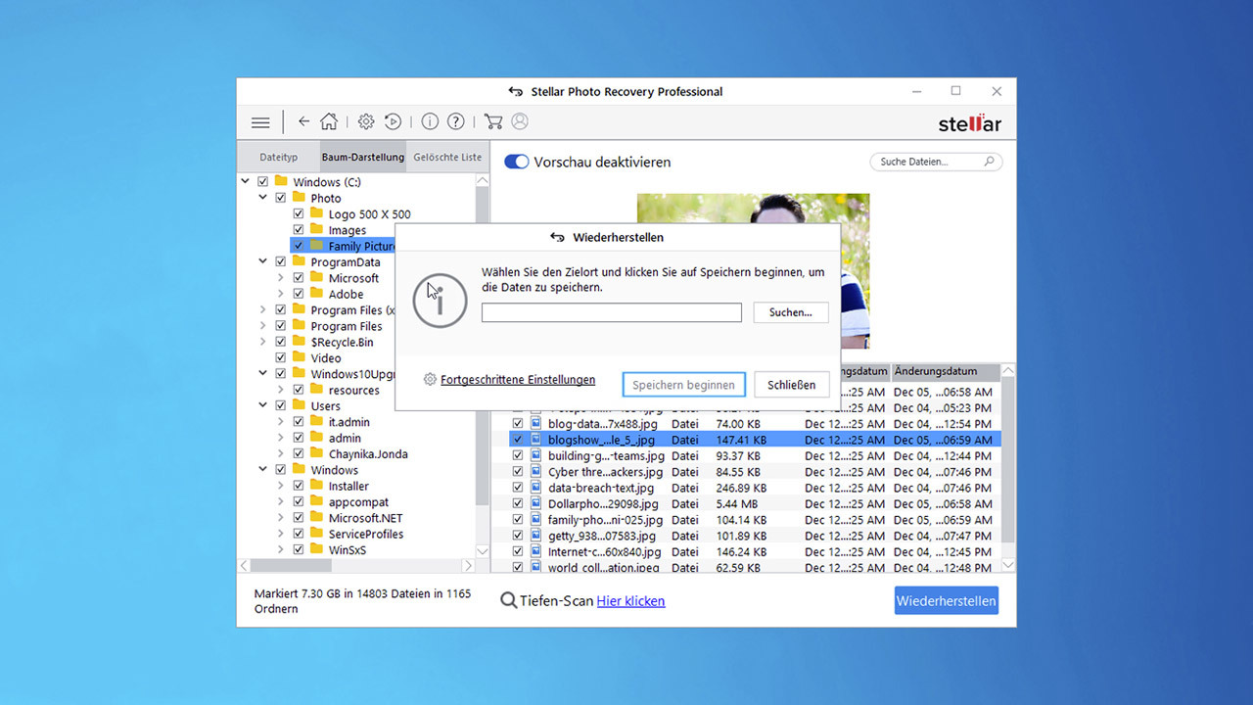Open the user account icon
Viewport: 1253px width, 705px height.
point(520,121)
